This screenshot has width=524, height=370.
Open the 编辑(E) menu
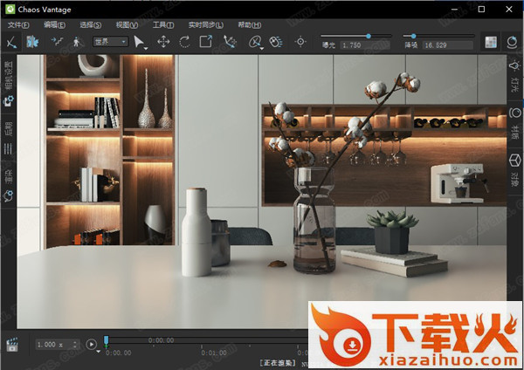54,25
